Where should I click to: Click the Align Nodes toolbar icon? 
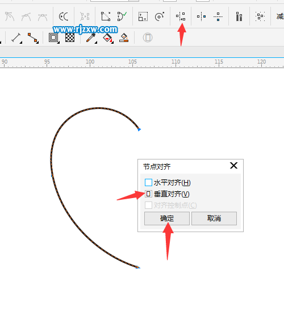click(x=181, y=16)
